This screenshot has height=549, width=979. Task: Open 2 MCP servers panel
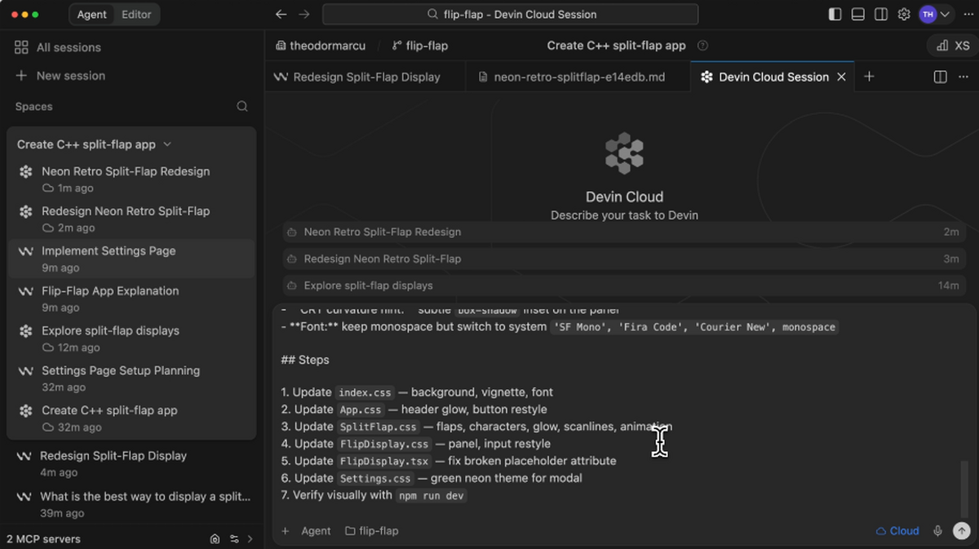coord(43,539)
